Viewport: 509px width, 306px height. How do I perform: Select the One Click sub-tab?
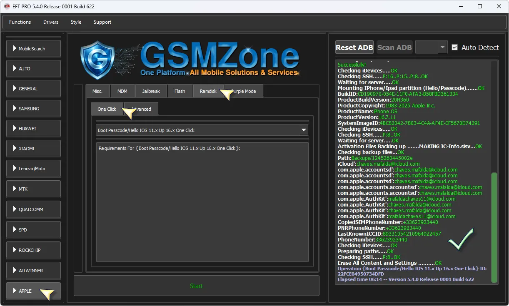coord(107,109)
